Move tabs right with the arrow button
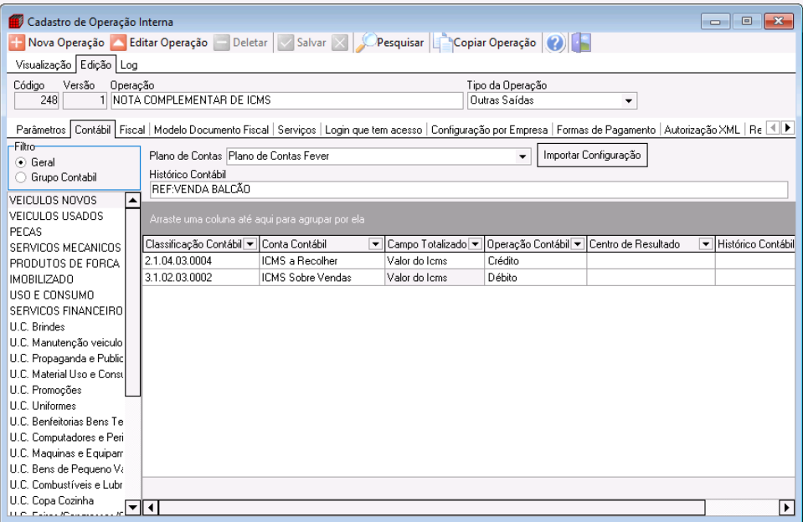Viewport: 803px width, 522px height. click(788, 127)
